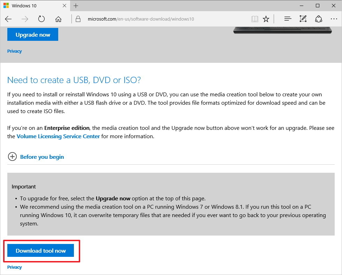
Task: Click the plus circle beside Before you begin
Action: pyautogui.click(x=12, y=157)
